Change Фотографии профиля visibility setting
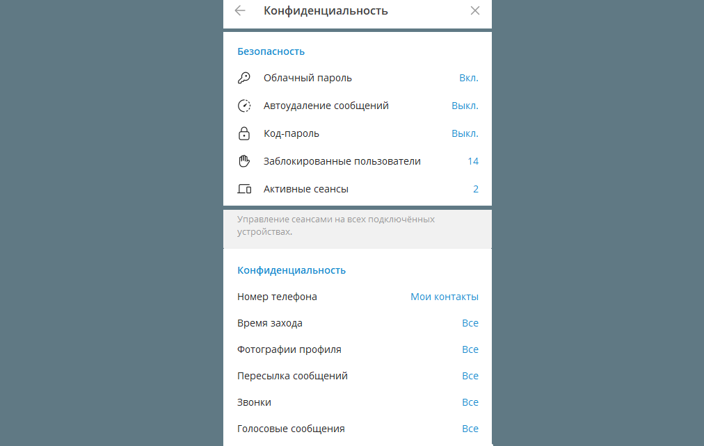704x446 pixels. point(358,349)
